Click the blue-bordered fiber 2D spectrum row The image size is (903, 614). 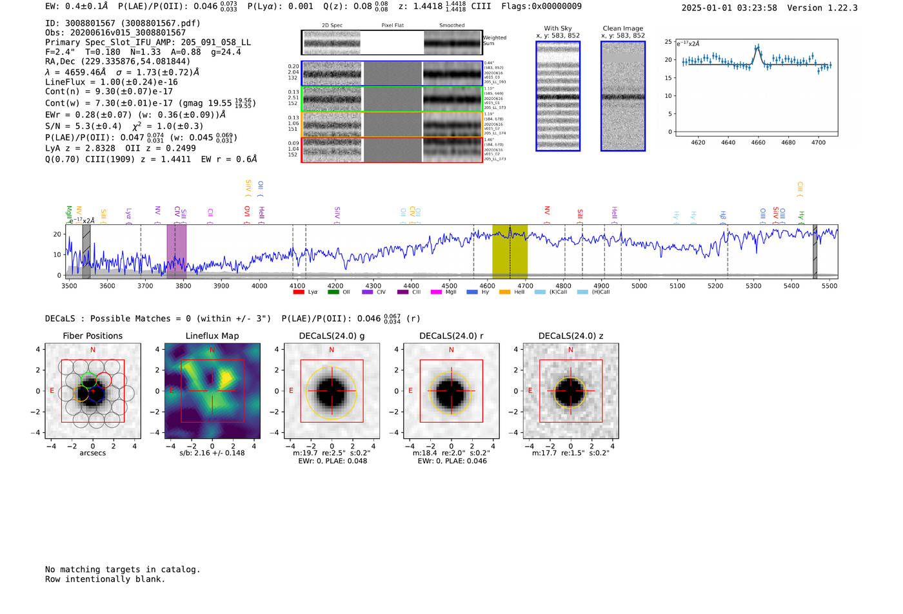coord(392,73)
